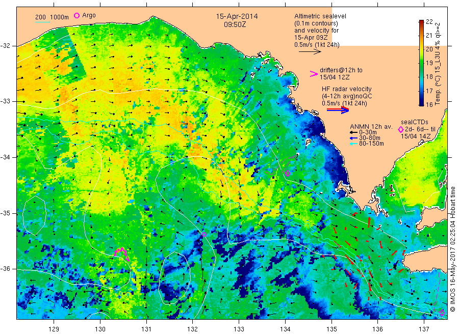Screen dimensions: 459x336
Task: Click the black altimetric velocity scale arrow
Action: (310, 52)
